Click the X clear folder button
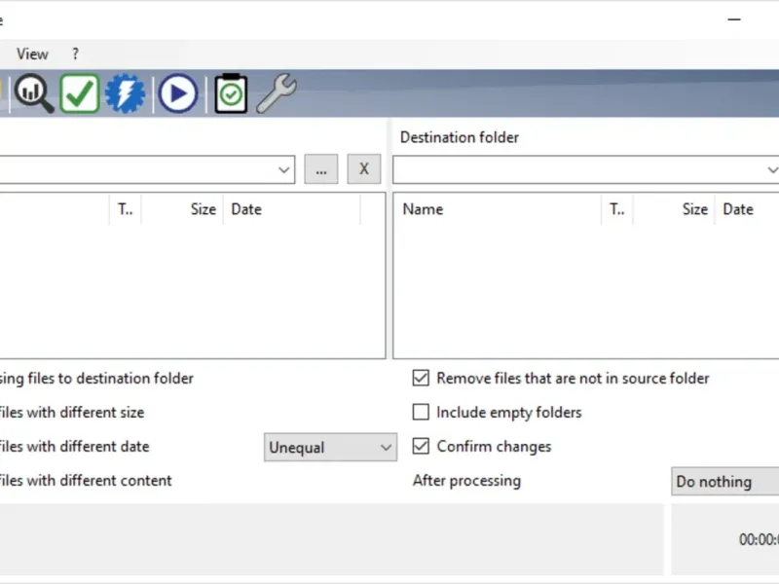 (364, 169)
